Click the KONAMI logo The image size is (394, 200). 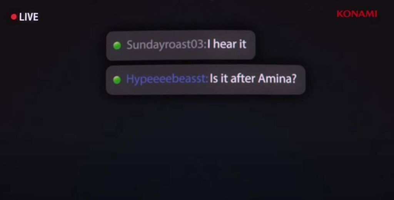(x=357, y=14)
